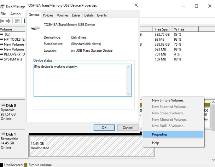Sort by the % Free column header
Screen dimensions: 215x167
click(185, 29)
